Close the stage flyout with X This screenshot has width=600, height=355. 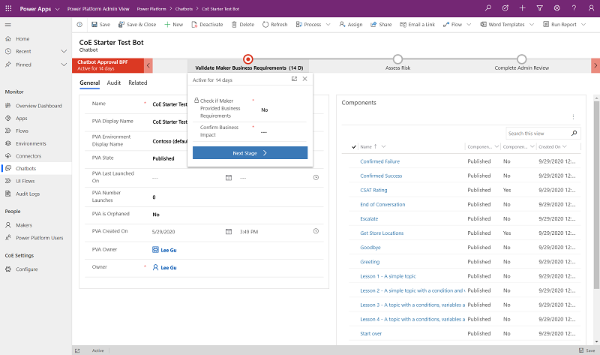304,79
